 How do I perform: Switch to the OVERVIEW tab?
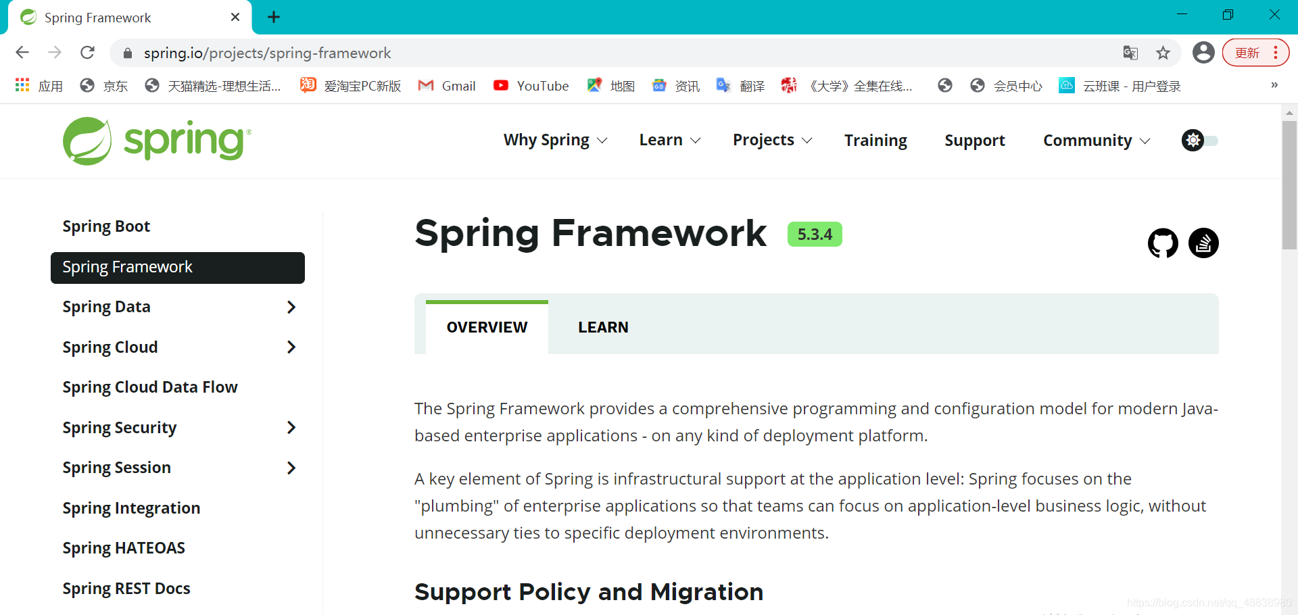487,327
